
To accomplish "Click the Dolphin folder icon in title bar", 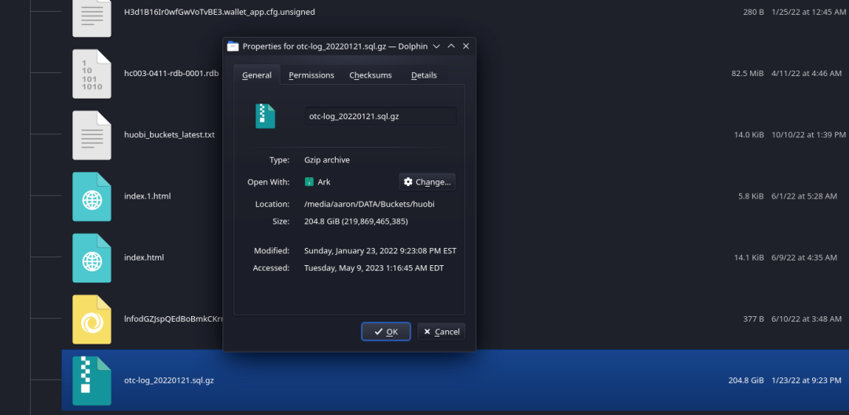I will coord(233,46).
